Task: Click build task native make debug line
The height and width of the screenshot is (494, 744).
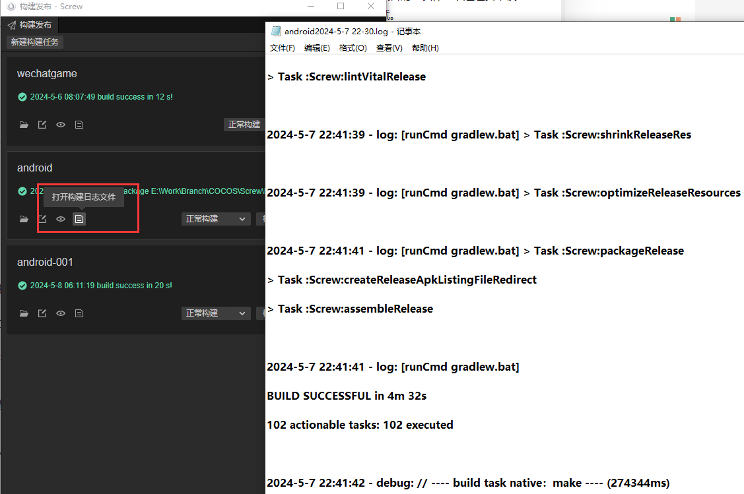Action: click(468, 483)
